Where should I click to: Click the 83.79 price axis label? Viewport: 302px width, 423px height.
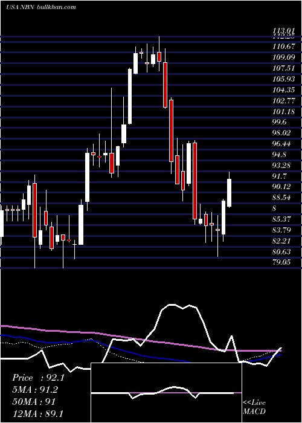[281, 230]
